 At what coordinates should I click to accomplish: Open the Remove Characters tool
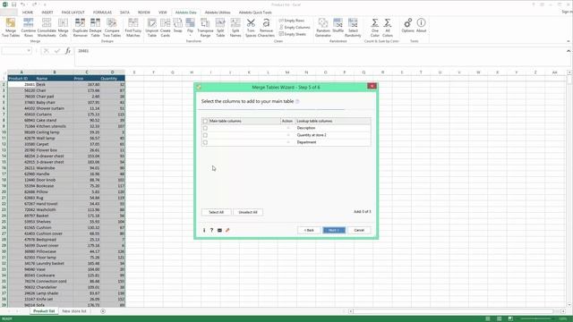click(266, 28)
